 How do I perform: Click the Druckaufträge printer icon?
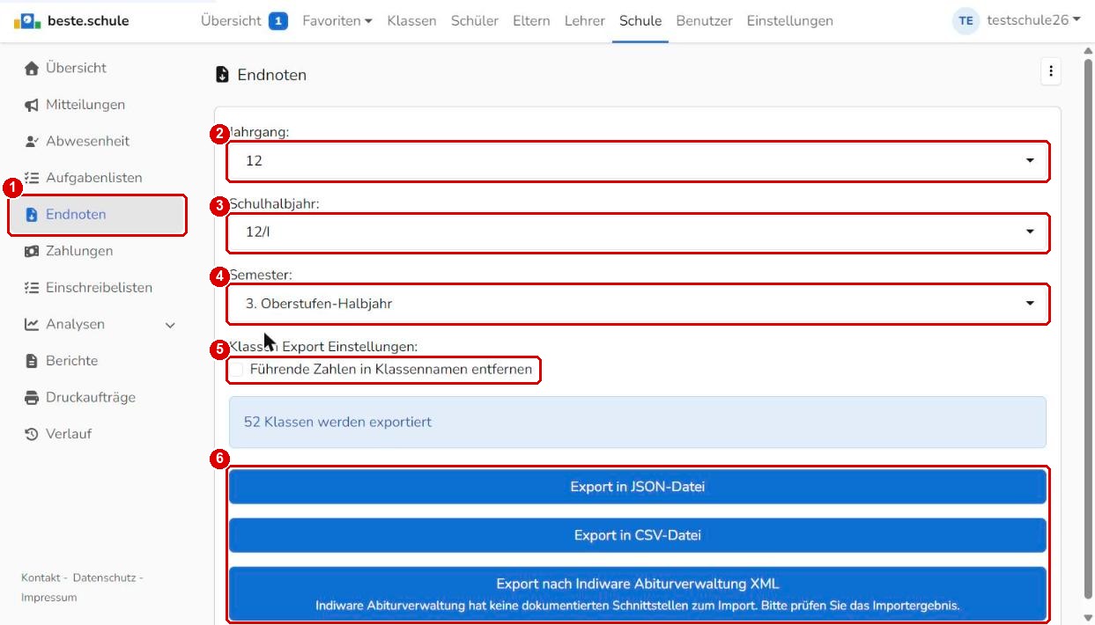point(32,397)
